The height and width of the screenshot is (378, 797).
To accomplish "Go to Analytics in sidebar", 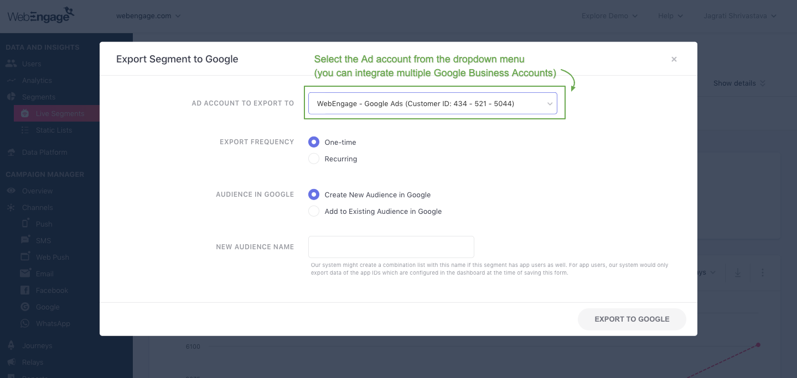I will coord(37,80).
